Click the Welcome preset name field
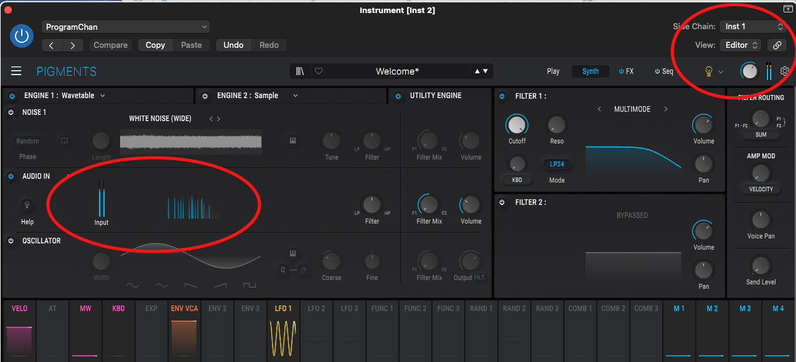The width and height of the screenshot is (796, 362). pos(397,71)
